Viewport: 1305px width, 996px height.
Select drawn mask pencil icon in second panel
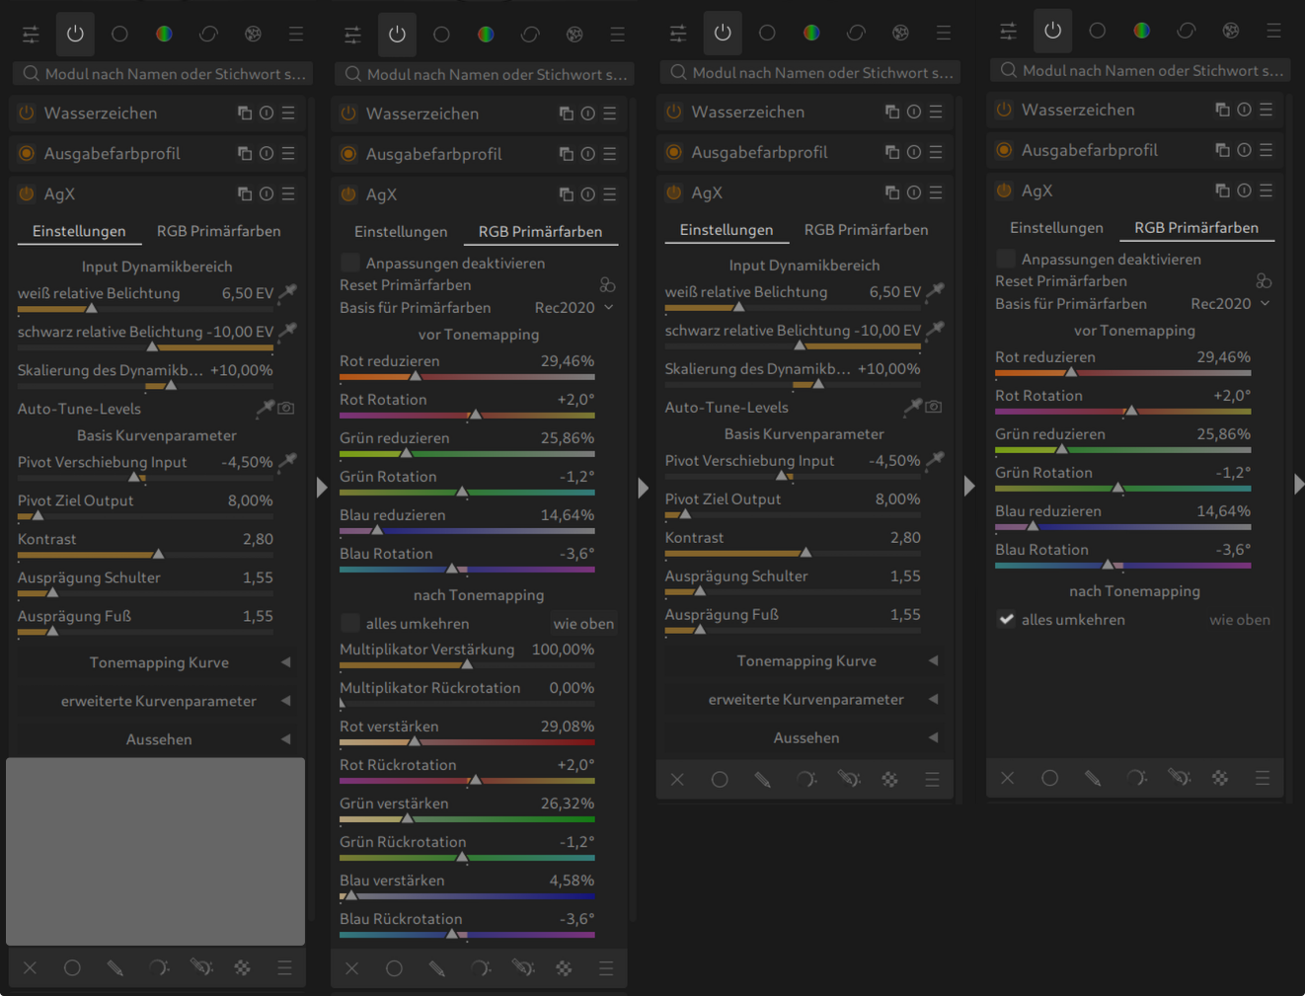[437, 968]
